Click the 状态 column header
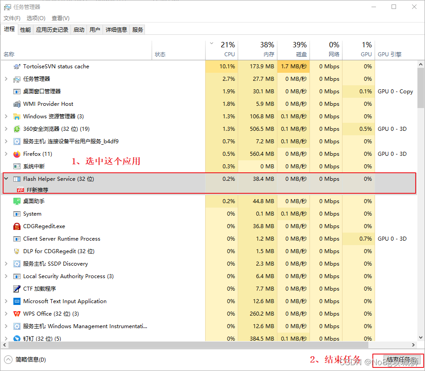Image resolution: width=425 pixels, height=371 pixels. pyautogui.click(x=179, y=50)
